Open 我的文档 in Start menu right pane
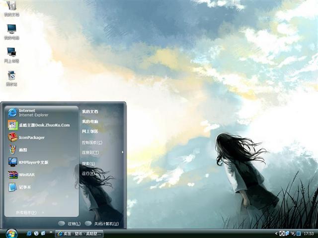The image size is (318, 238). point(90,112)
